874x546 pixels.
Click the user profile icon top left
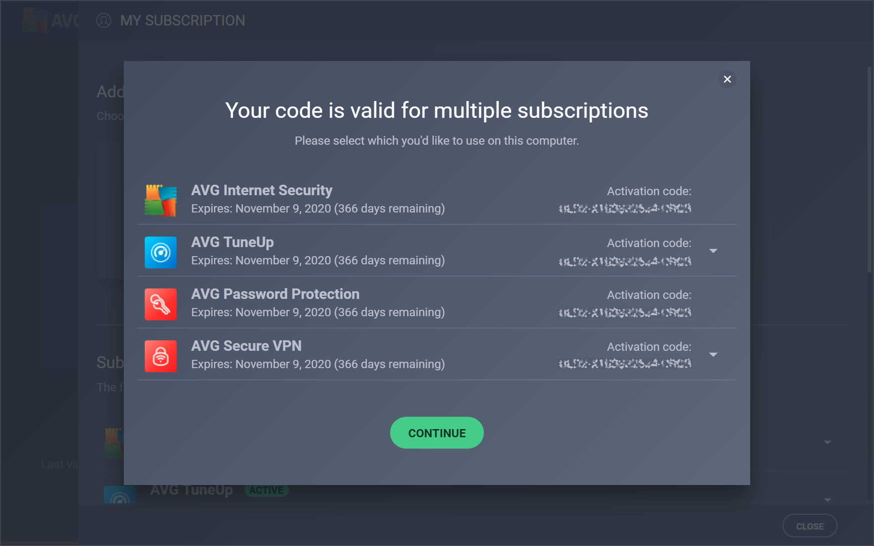[x=102, y=20]
